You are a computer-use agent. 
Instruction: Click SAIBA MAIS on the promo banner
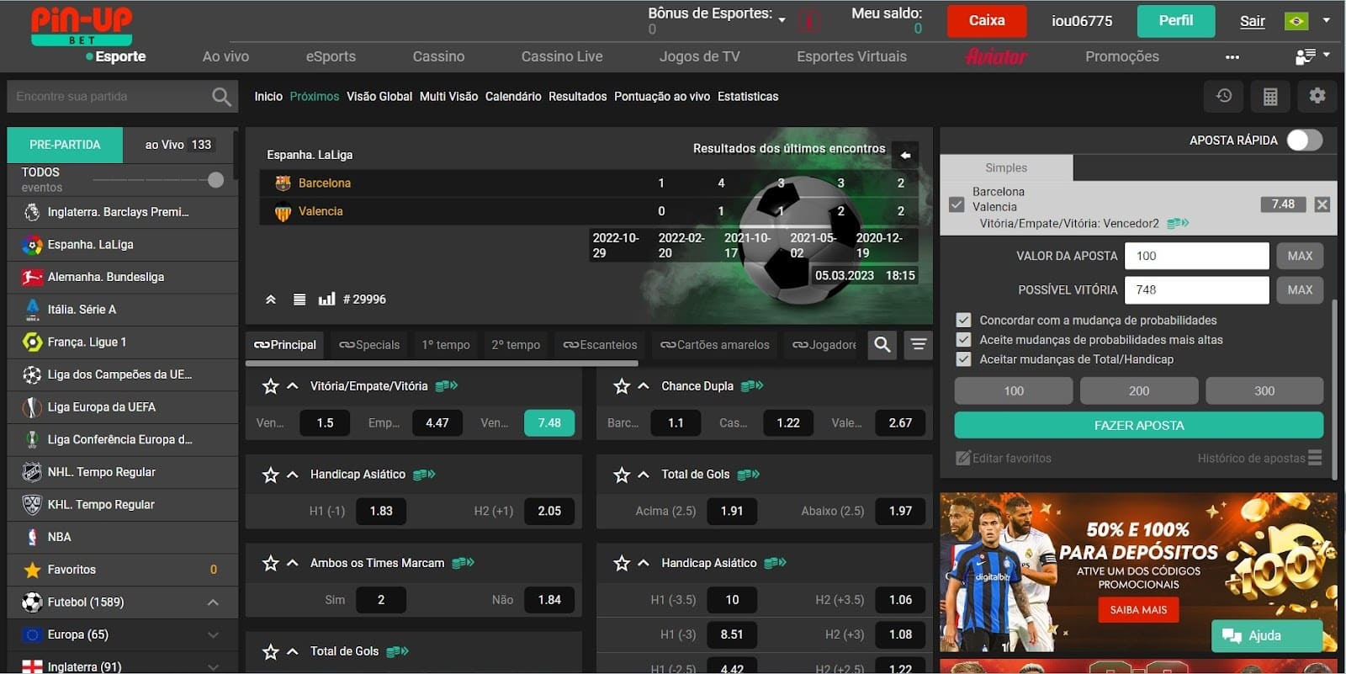(x=1138, y=609)
